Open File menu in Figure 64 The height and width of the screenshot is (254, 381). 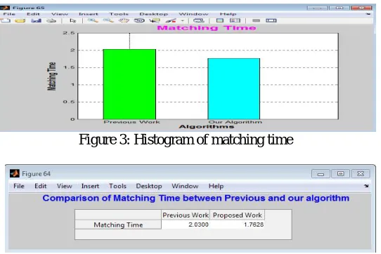[19, 186]
